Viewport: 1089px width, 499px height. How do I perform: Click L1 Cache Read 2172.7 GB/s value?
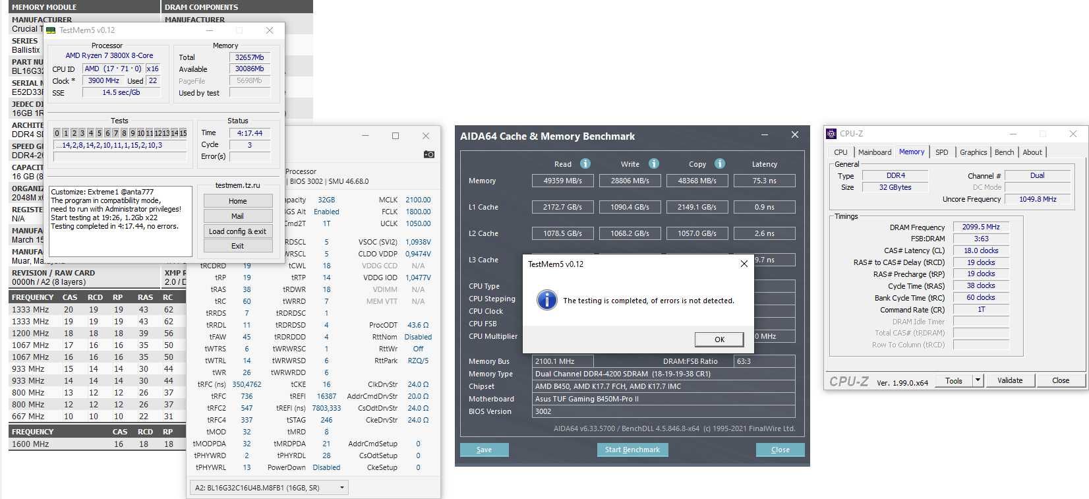562,207
